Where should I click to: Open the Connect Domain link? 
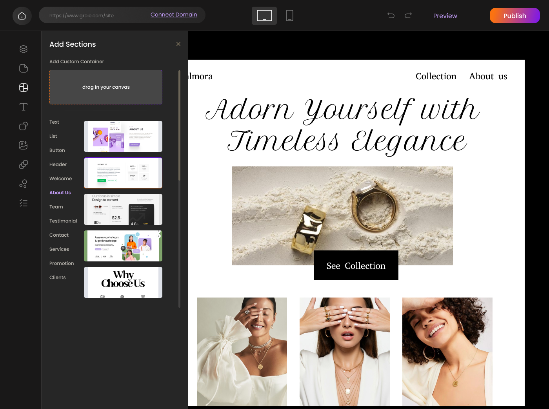tap(174, 15)
